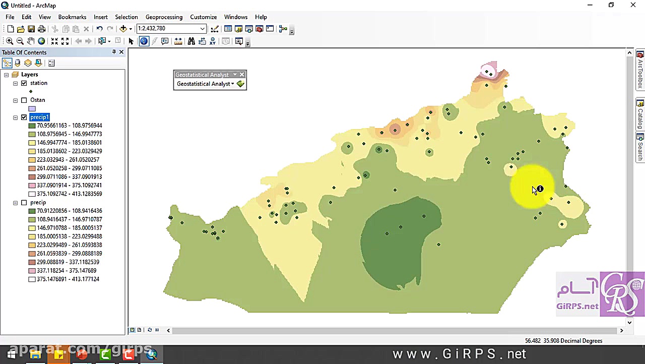The width and height of the screenshot is (645, 364).
Task: Click the Ostan layer color swatch
Action: (x=32, y=109)
